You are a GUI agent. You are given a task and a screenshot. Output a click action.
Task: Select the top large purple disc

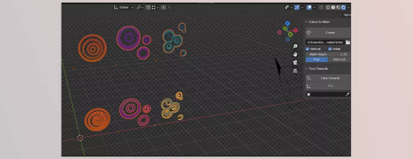129,38
